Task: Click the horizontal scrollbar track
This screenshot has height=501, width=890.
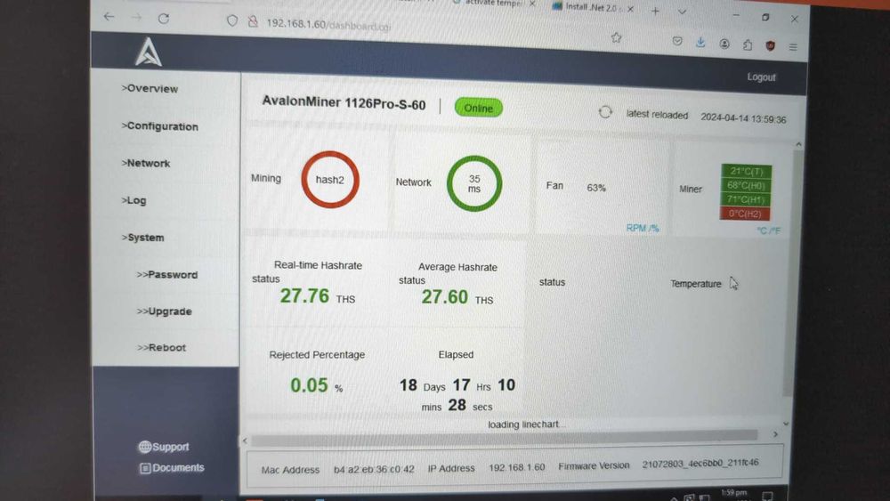Action: tap(504, 437)
